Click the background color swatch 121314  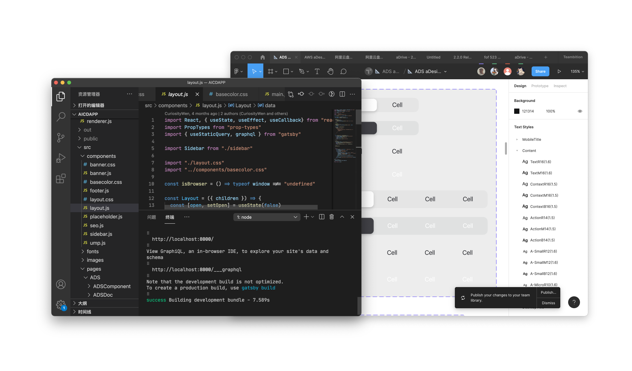click(x=517, y=111)
